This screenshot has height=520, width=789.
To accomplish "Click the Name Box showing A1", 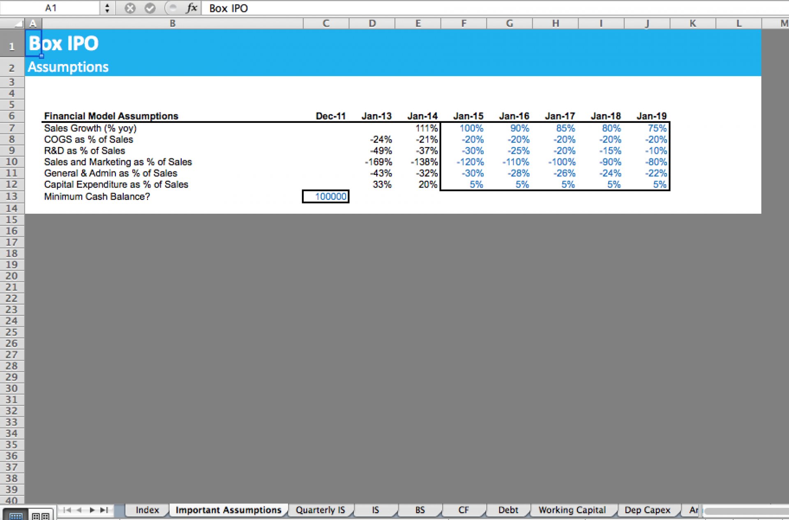I will [51, 8].
